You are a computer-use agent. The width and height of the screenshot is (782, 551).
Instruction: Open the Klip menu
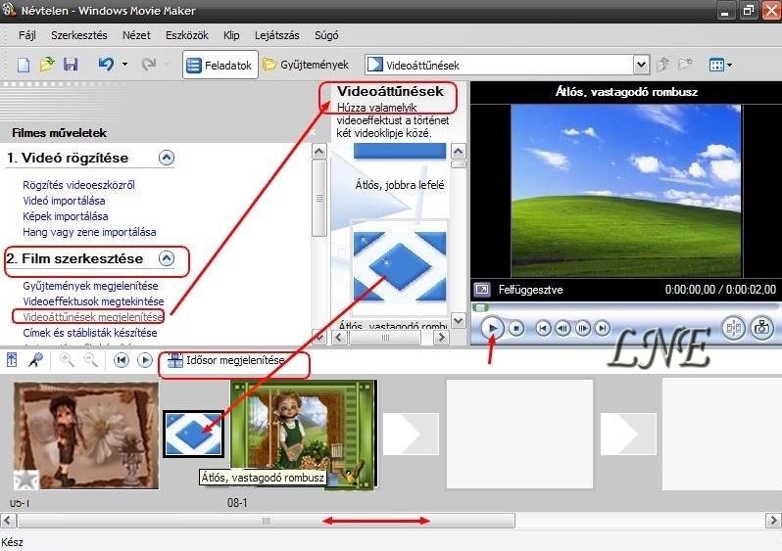231,35
